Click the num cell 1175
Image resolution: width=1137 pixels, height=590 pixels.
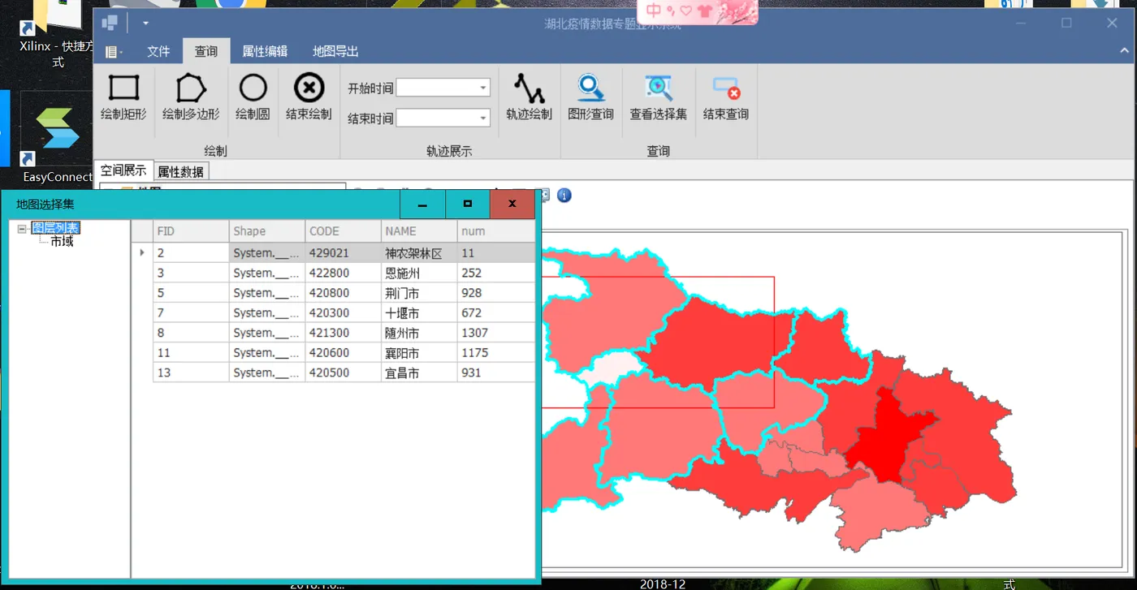(496, 353)
